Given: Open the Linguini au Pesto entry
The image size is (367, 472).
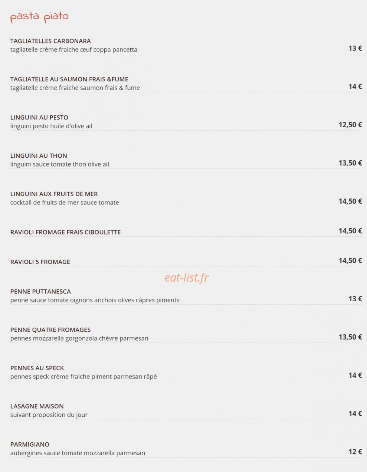Looking at the screenshot, I should click(39, 117).
